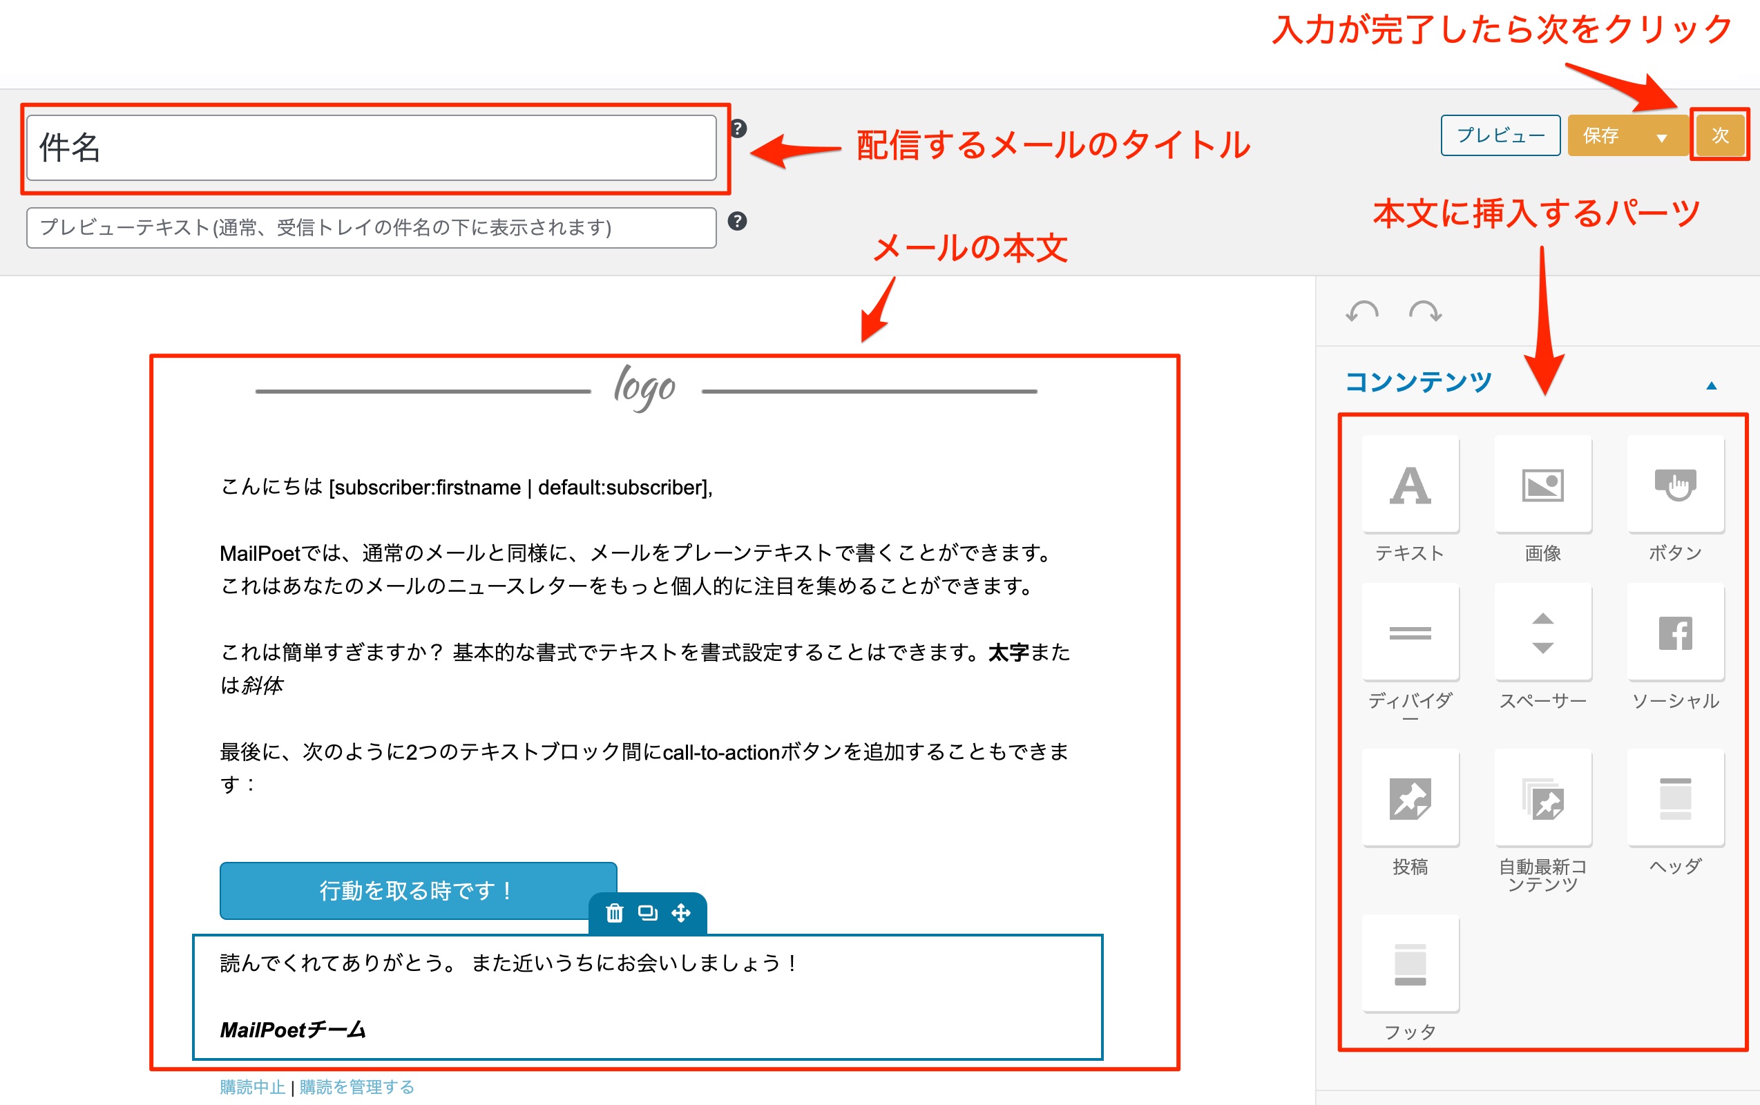
Task: Click into the 件名 subject field
Action: tap(370, 148)
